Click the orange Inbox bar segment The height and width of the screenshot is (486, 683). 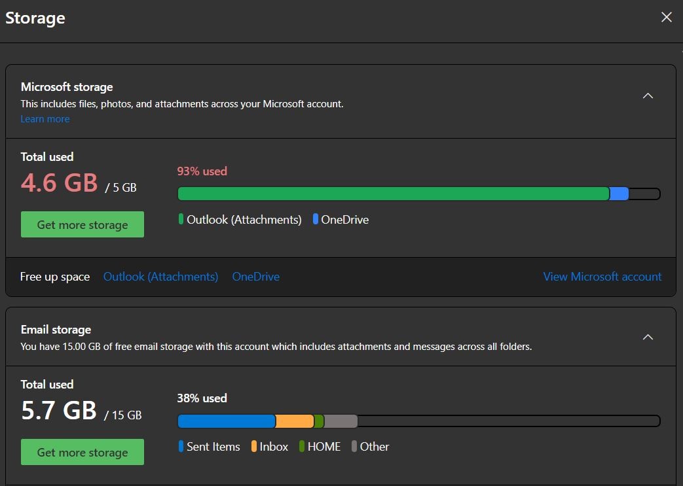[x=295, y=421]
